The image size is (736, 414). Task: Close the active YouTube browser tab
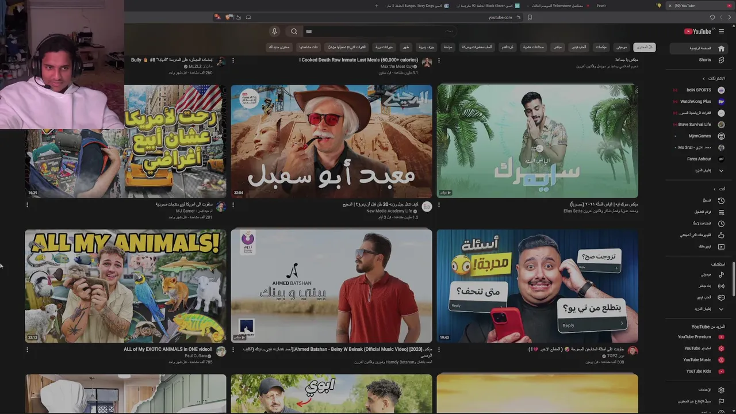(x=670, y=6)
